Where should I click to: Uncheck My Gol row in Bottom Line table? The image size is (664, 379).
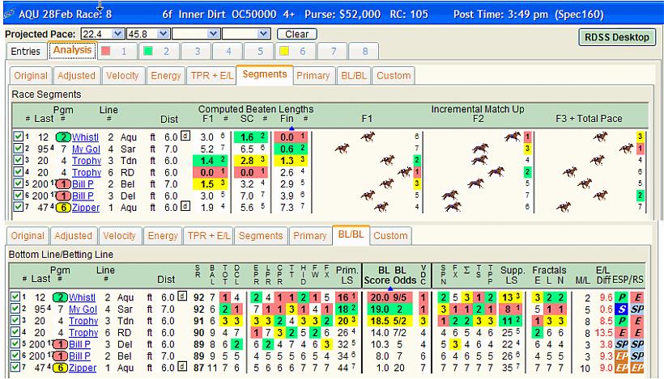(x=15, y=309)
